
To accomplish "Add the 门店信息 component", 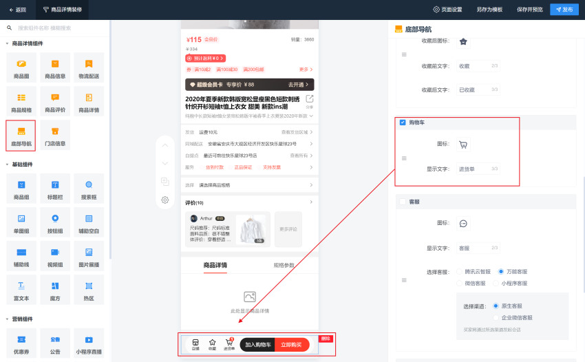I will (55, 135).
